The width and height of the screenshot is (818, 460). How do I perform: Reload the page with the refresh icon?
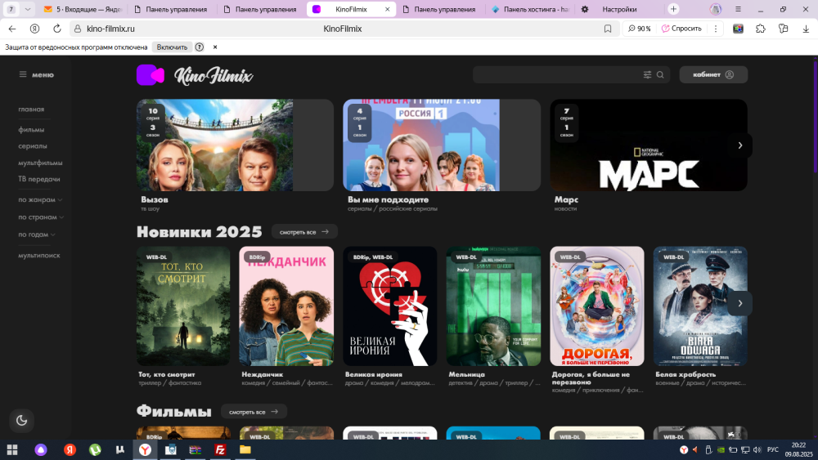56,29
